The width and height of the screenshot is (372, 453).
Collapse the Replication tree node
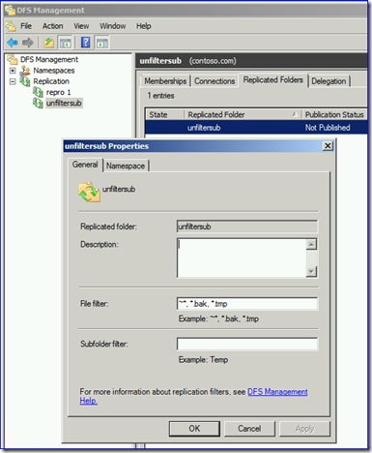click(x=13, y=81)
